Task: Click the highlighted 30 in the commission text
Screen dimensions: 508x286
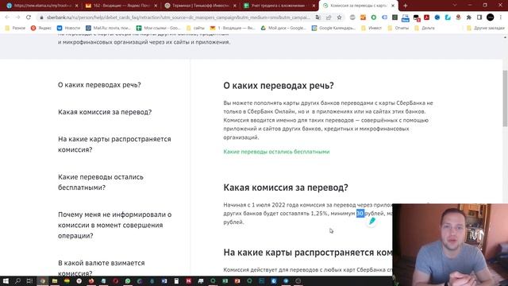Action: pos(360,214)
